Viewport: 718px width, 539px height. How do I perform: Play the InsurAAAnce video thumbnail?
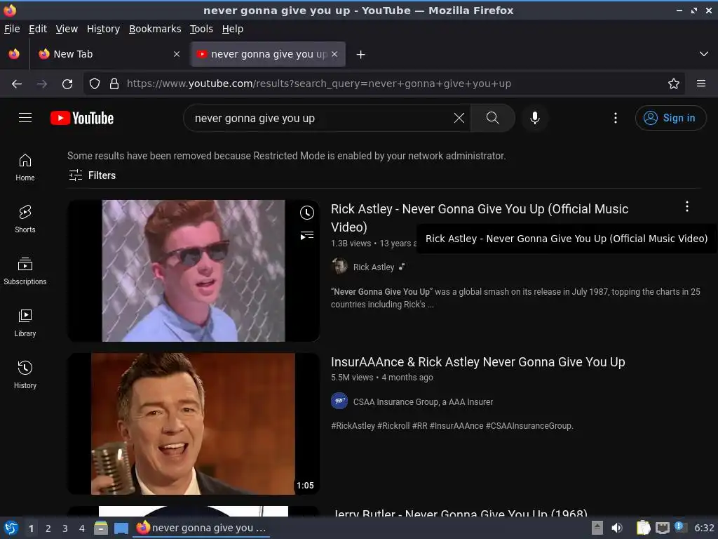pos(194,423)
